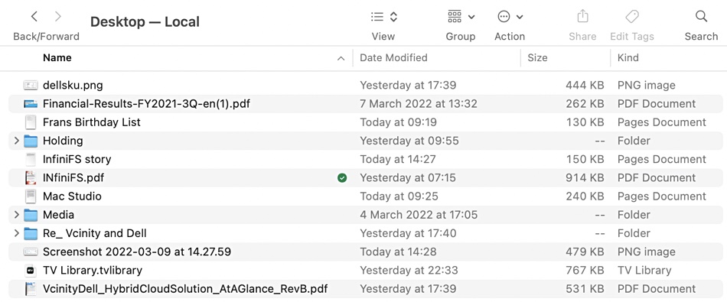Viewport: 727px width, 302px height.
Task: Click the date Yesterday at 22:33
Action: coord(409,271)
